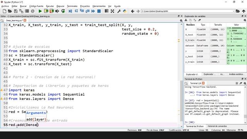247x139 pixels.
Task: Click the IPython console scrollbar down arrow
Action: tap(245, 123)
